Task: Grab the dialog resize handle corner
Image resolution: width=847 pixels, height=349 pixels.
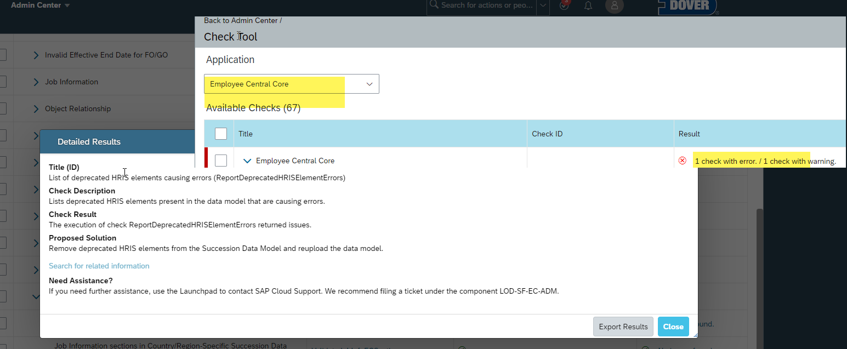Action: point(695,335)
